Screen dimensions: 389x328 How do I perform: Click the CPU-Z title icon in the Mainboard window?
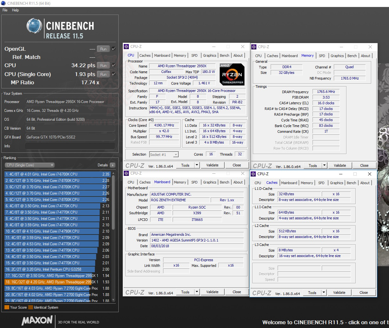click(x=126, y=173)
